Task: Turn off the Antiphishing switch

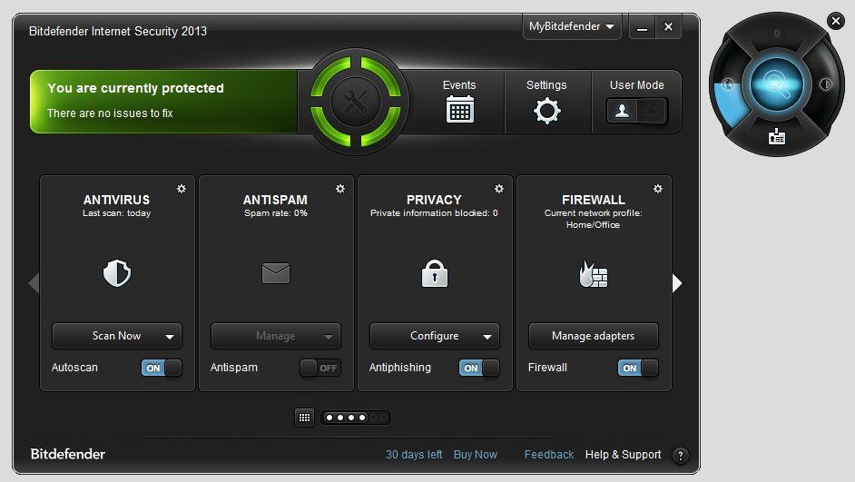Action: (x=479, y=368)
